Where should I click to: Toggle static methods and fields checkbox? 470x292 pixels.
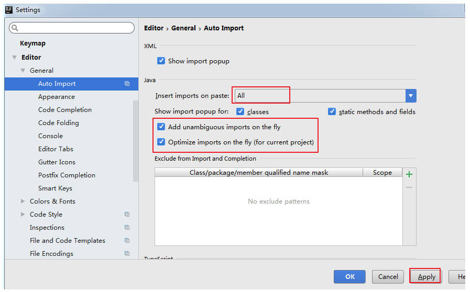[332, 111]
